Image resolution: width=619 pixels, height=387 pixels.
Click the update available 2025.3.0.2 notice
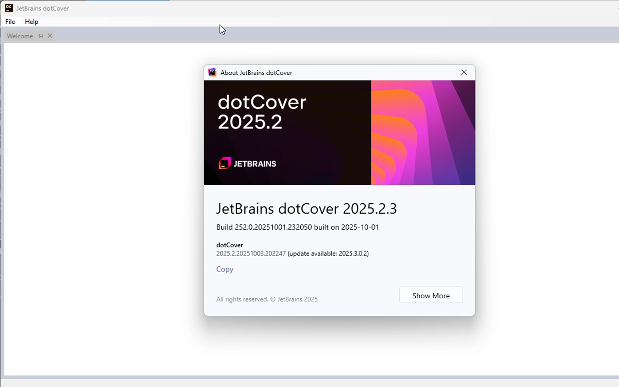pyautogui.click(x=328, y=253)
